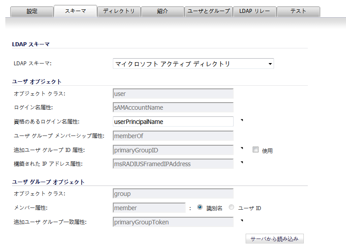Enable the 使用 checkbox
Image resolution: width=346 pixels, height=247 pixels.
point(255,150)
